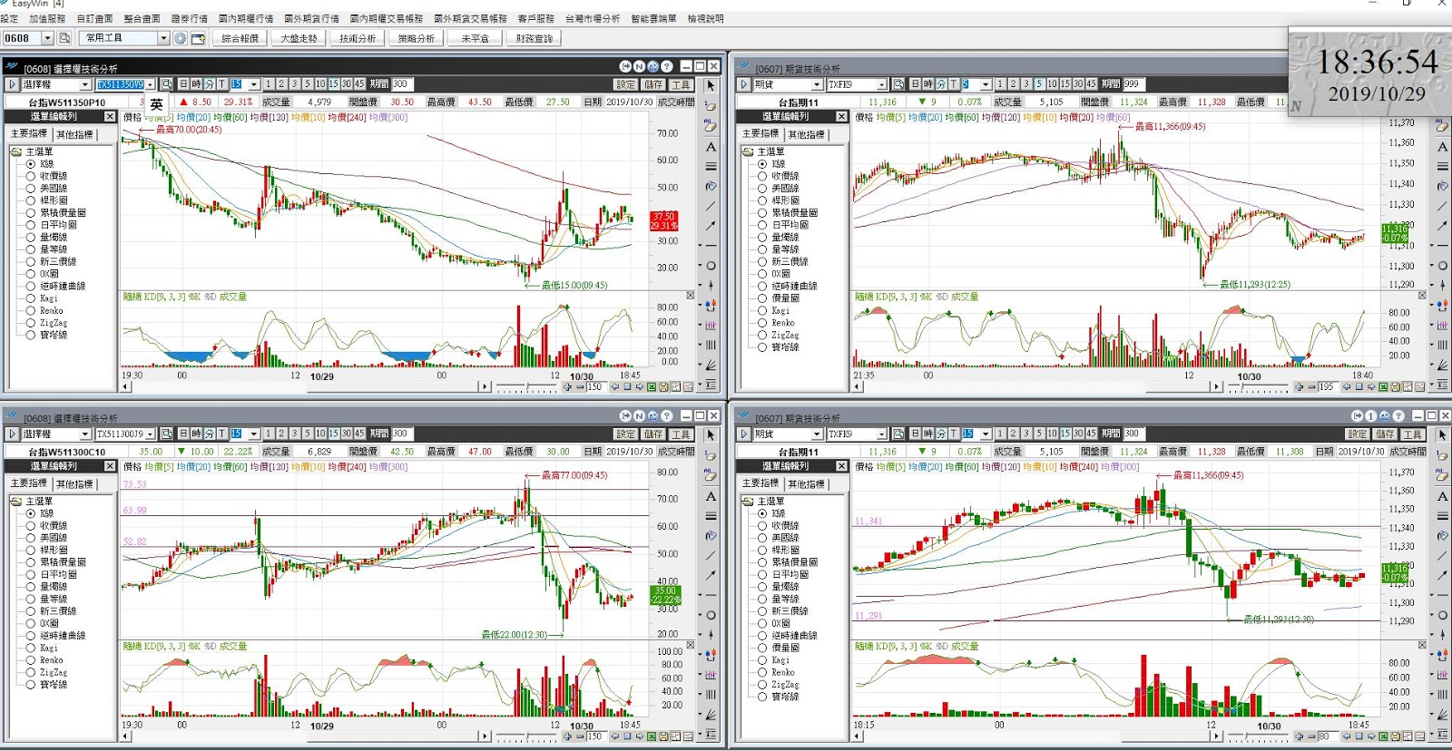Select the text 'A' tool in top-left chart
Image resolution: width=1452 pixels, height=751 pixels.
coord(711,147)
